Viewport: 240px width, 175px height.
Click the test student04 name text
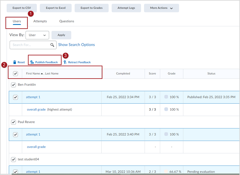tap(28, 159)
